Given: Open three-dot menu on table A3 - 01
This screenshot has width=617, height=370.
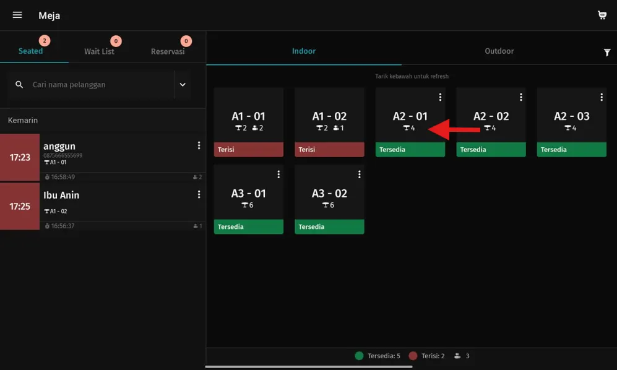Looking at the screenshot, I should (x=278, y=174).
